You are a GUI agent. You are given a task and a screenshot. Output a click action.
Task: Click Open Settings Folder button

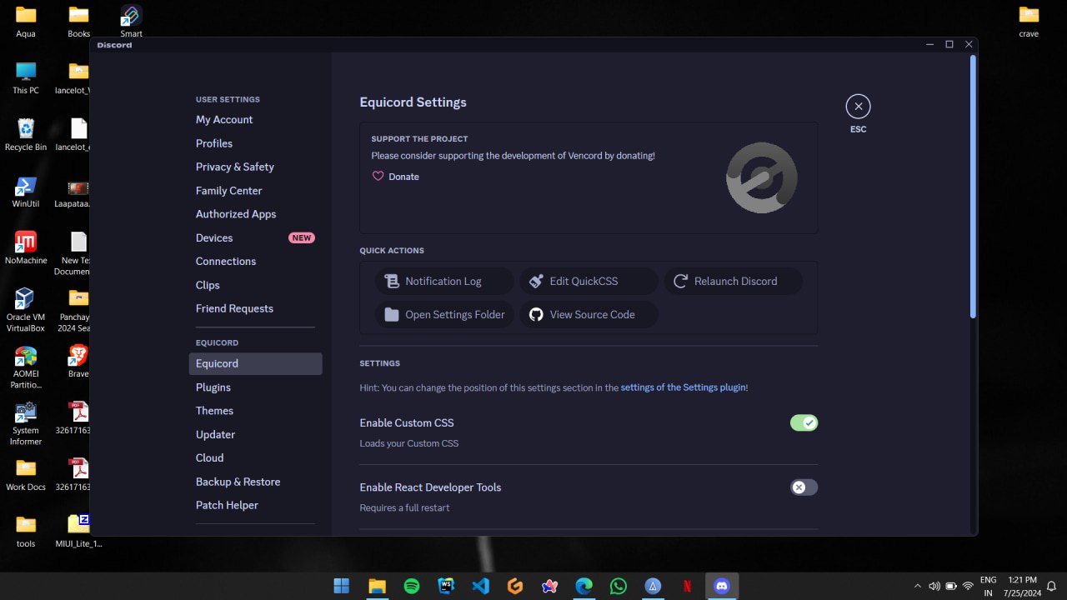point(444,315)
